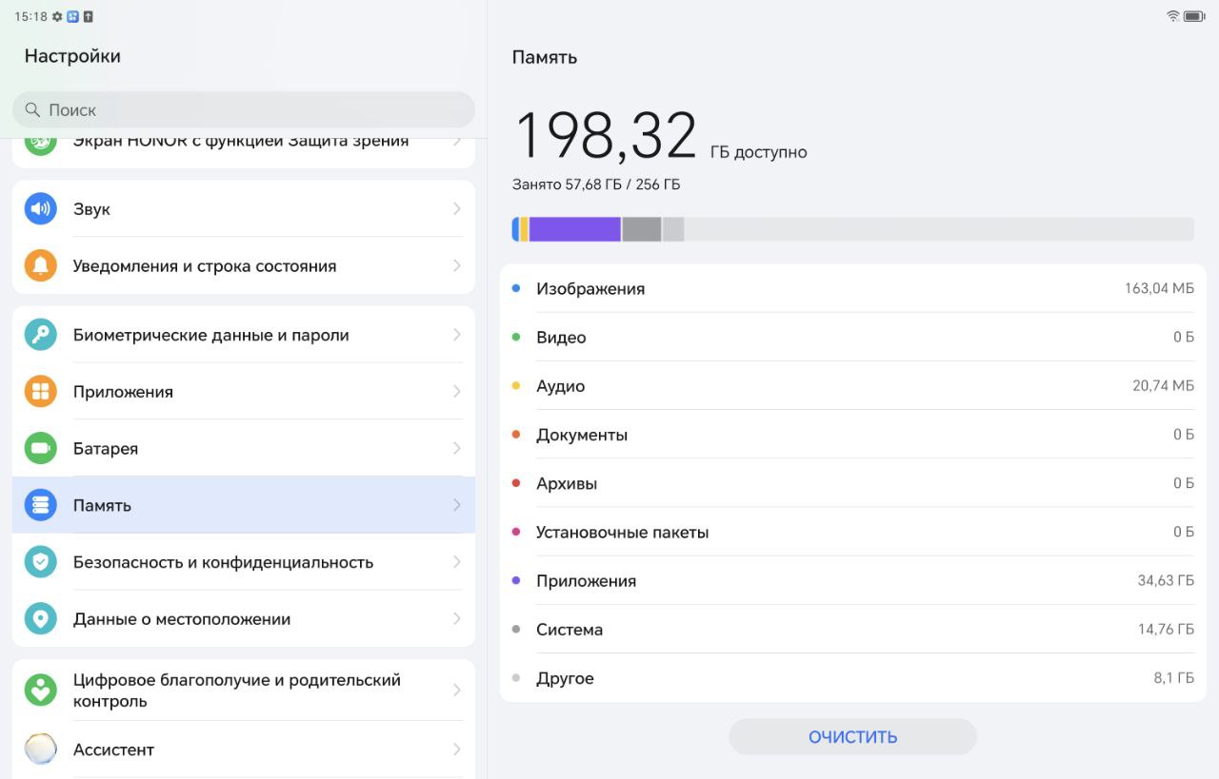Open the Изображения storage category
1219x779 pixels.
(x=852, y=288)
